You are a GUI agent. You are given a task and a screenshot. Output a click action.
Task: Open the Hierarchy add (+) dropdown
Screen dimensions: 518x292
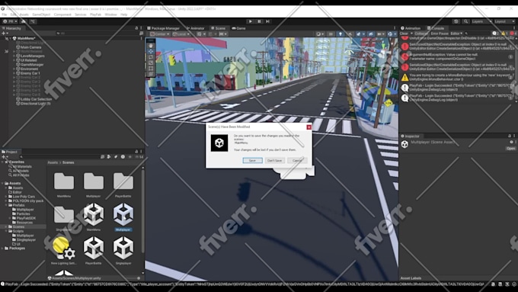[5, 34]
